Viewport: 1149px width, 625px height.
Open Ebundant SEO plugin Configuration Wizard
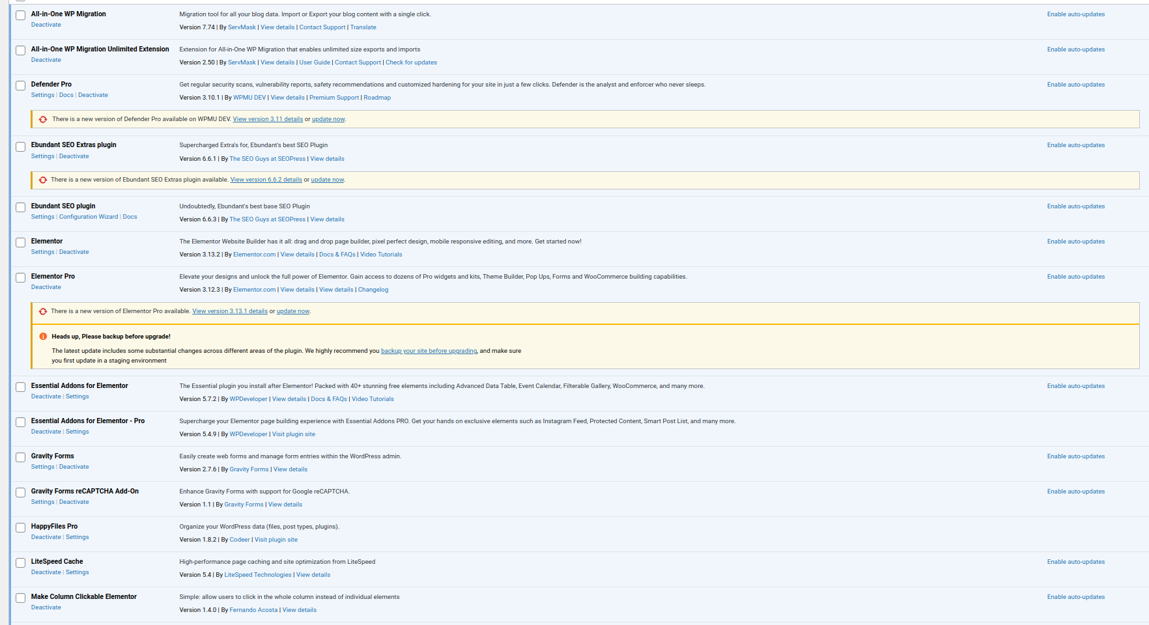(x=89, y=217)
